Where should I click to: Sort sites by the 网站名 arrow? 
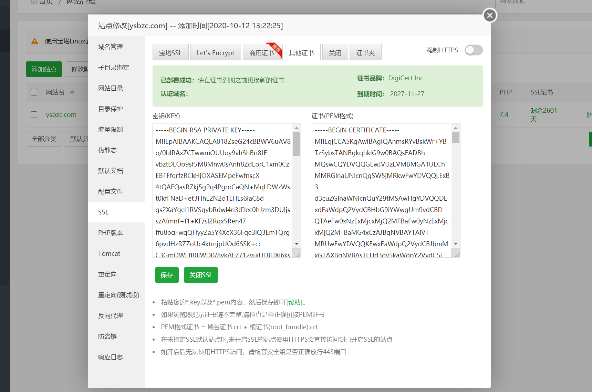pos(72,92)
